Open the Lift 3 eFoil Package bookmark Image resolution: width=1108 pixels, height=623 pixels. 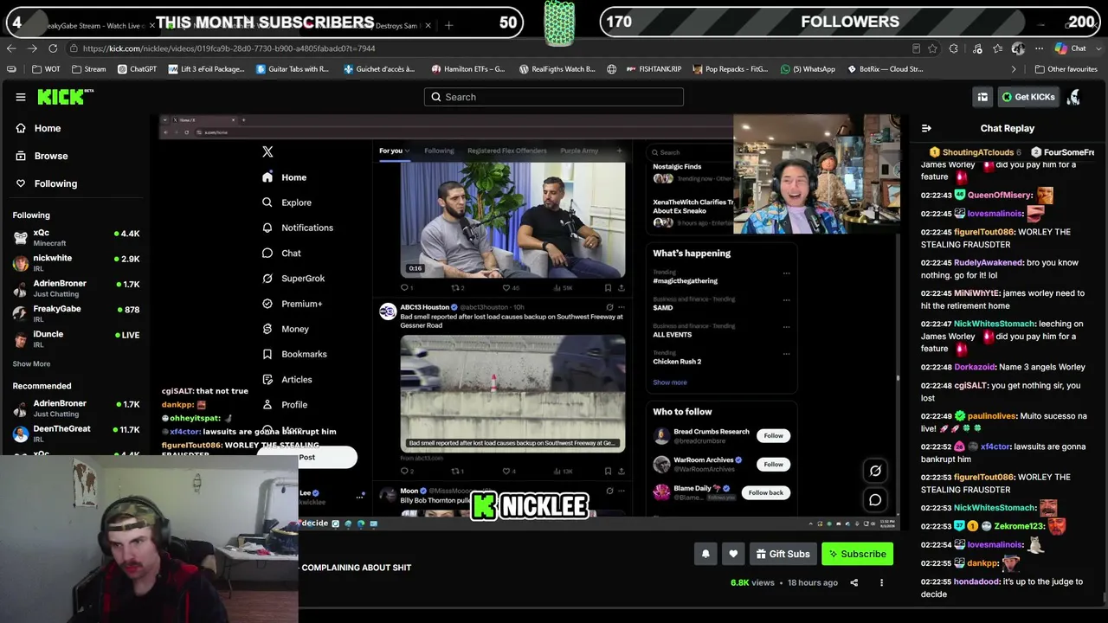pos(207,69)
